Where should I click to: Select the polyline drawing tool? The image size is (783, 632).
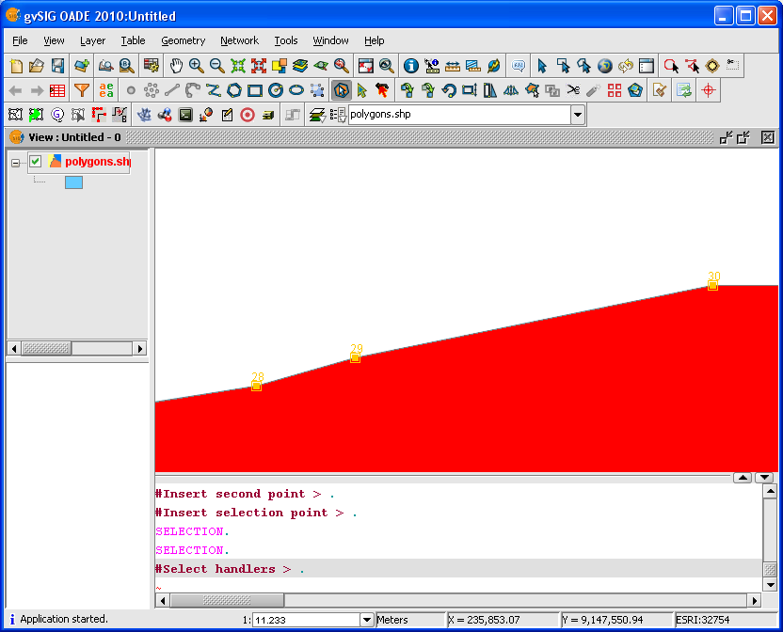213,89
